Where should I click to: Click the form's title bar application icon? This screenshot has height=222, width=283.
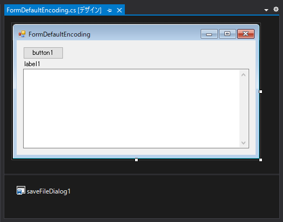22,34
